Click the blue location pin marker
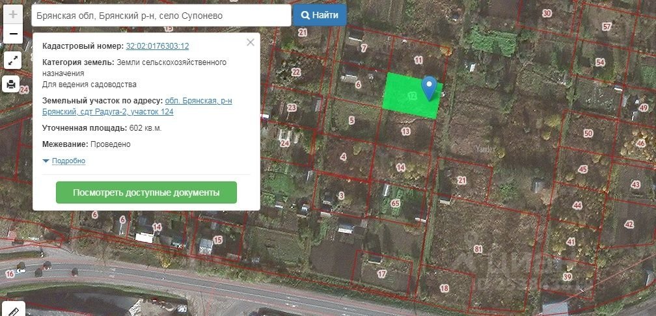 (x=429, y=88)
